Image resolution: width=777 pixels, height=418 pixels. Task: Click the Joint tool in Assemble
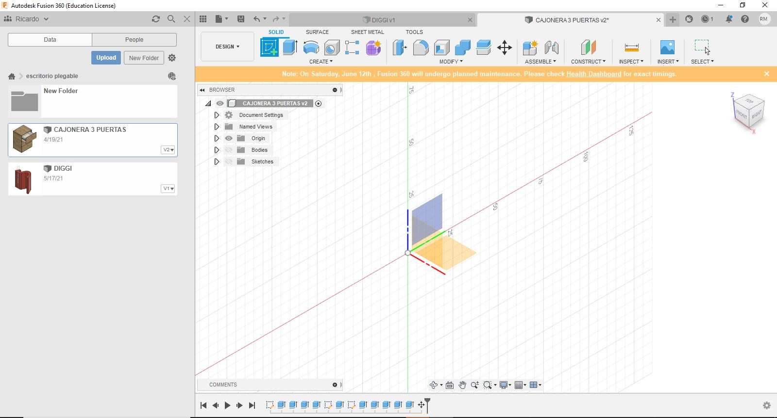tap(551, 48)
